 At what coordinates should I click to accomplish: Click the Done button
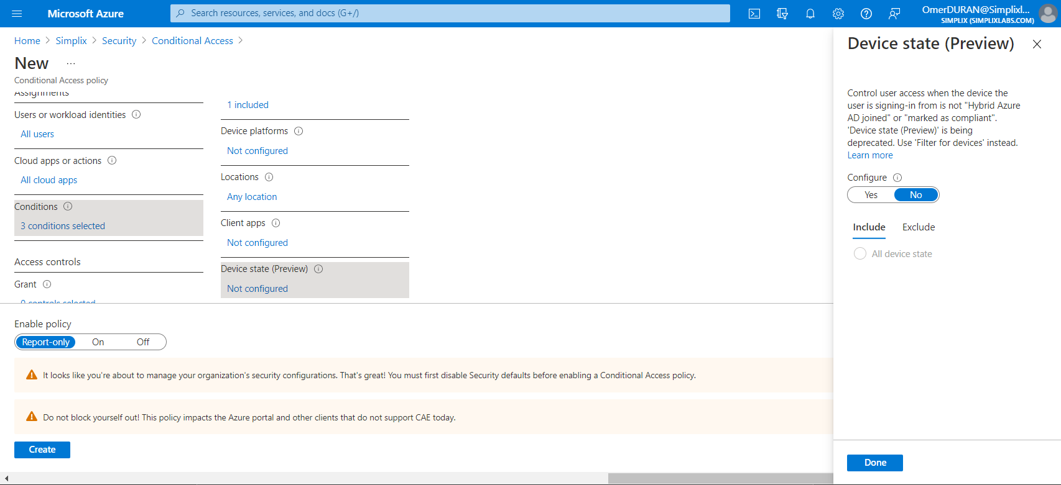tap(874, 463)
